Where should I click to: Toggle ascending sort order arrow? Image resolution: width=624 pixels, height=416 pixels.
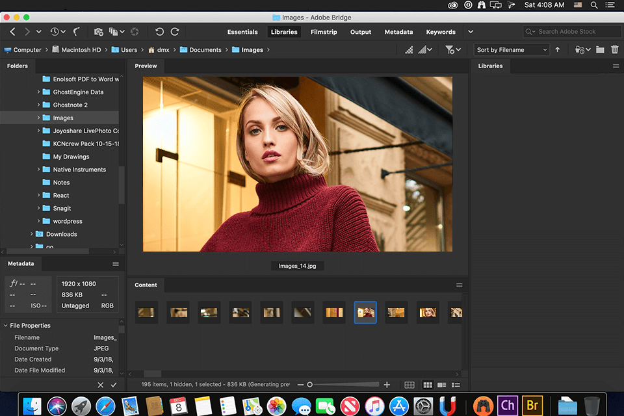click(558, 49)
